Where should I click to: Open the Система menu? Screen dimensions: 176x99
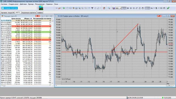pos(4,4)
